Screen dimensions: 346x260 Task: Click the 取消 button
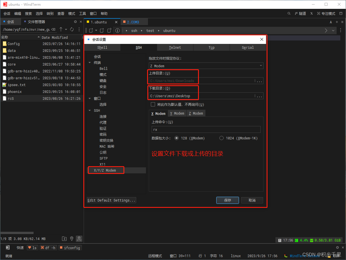[252, 200]
